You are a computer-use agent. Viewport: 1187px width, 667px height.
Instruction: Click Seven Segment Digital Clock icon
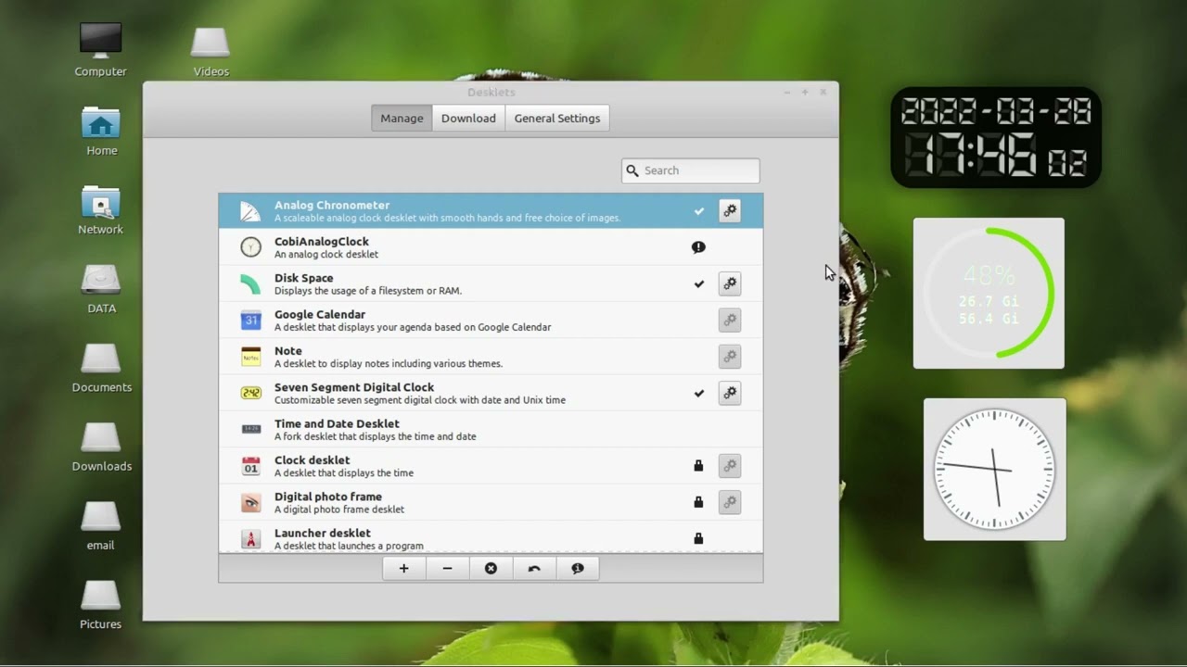(x=250, y=393)
